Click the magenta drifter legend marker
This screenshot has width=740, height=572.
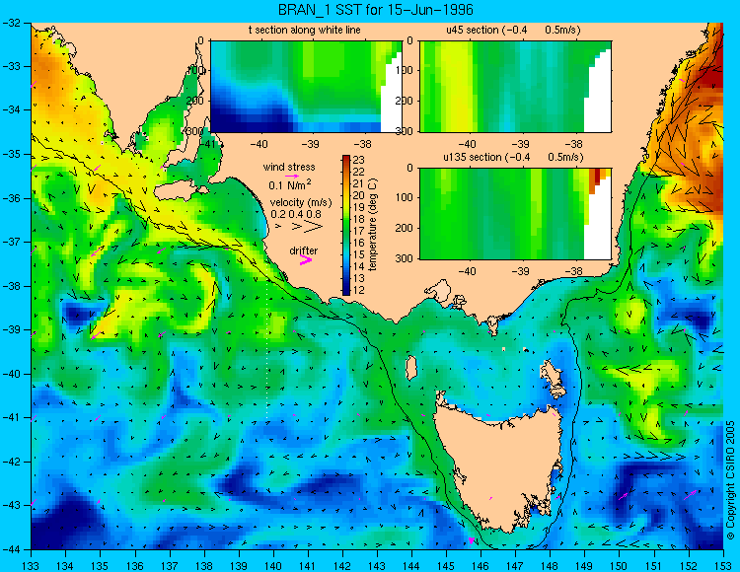306,260
